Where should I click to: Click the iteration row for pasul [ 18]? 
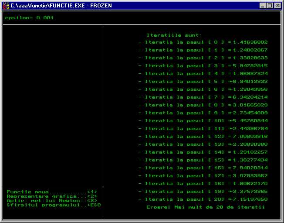[x=203, y=184]
